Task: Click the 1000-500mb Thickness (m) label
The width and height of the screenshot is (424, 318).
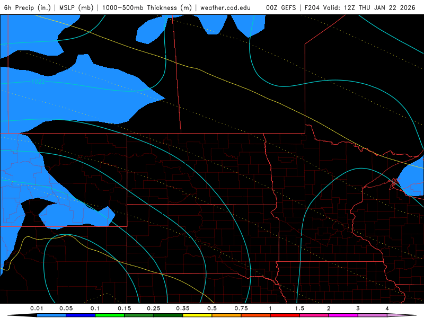Action: point(147,7)
